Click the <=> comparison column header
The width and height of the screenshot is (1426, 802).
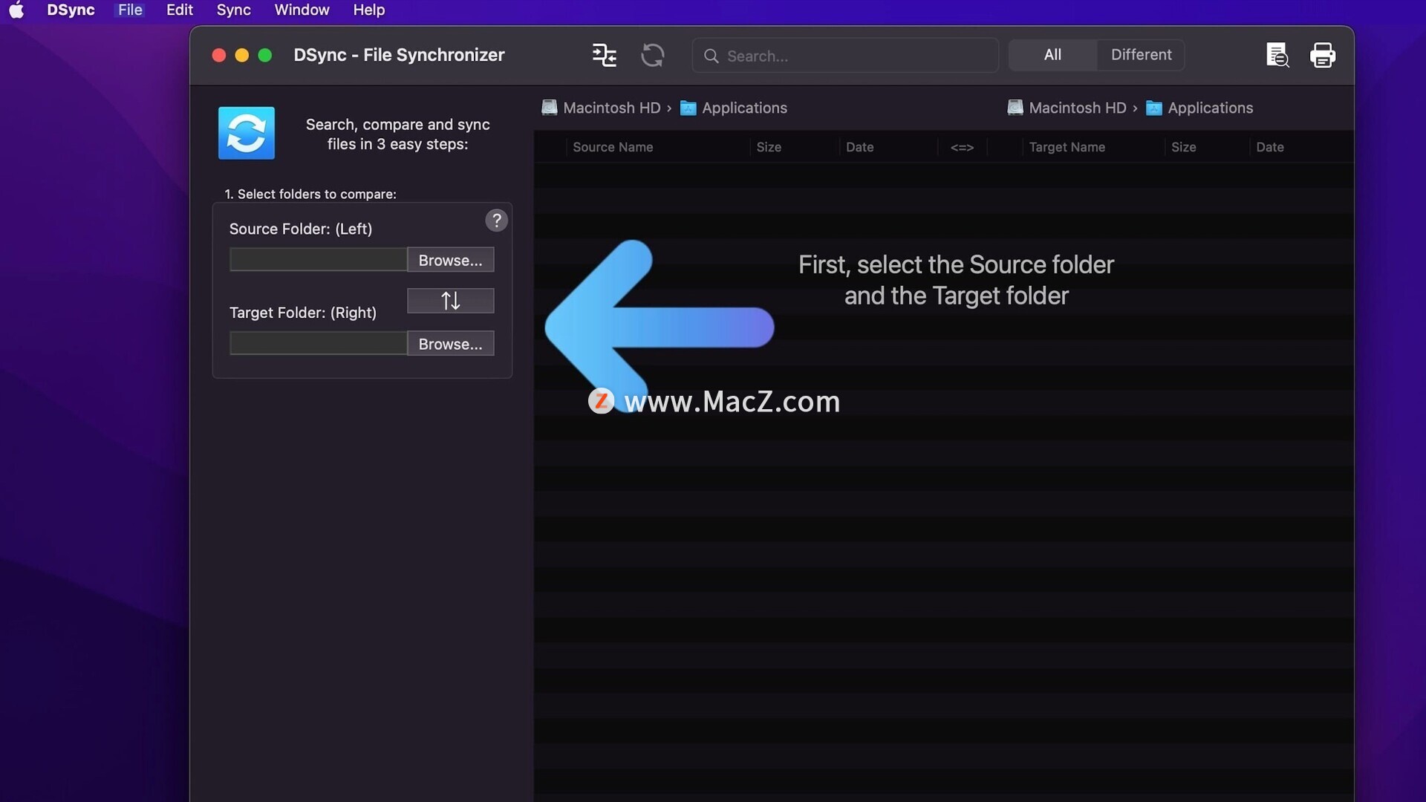point(962,147)
